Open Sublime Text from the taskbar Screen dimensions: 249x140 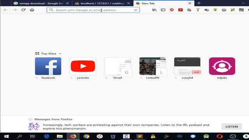click(140, 136)
